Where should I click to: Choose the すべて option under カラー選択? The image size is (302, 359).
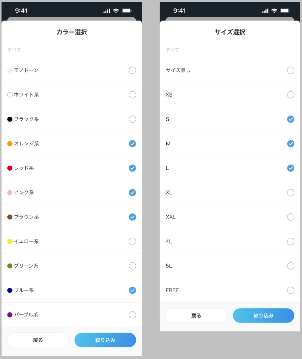(14, 50)
